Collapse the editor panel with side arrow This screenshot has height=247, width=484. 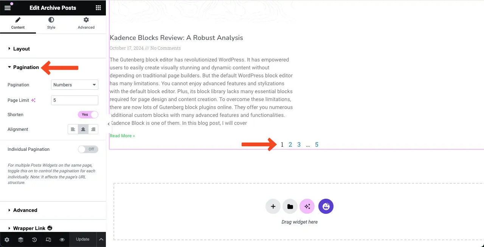(109, 124)
